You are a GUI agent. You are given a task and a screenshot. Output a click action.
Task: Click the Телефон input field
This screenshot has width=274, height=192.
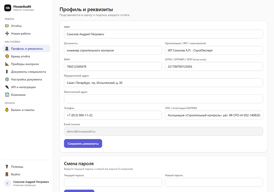pyautogui.click(x=113, y=115)
